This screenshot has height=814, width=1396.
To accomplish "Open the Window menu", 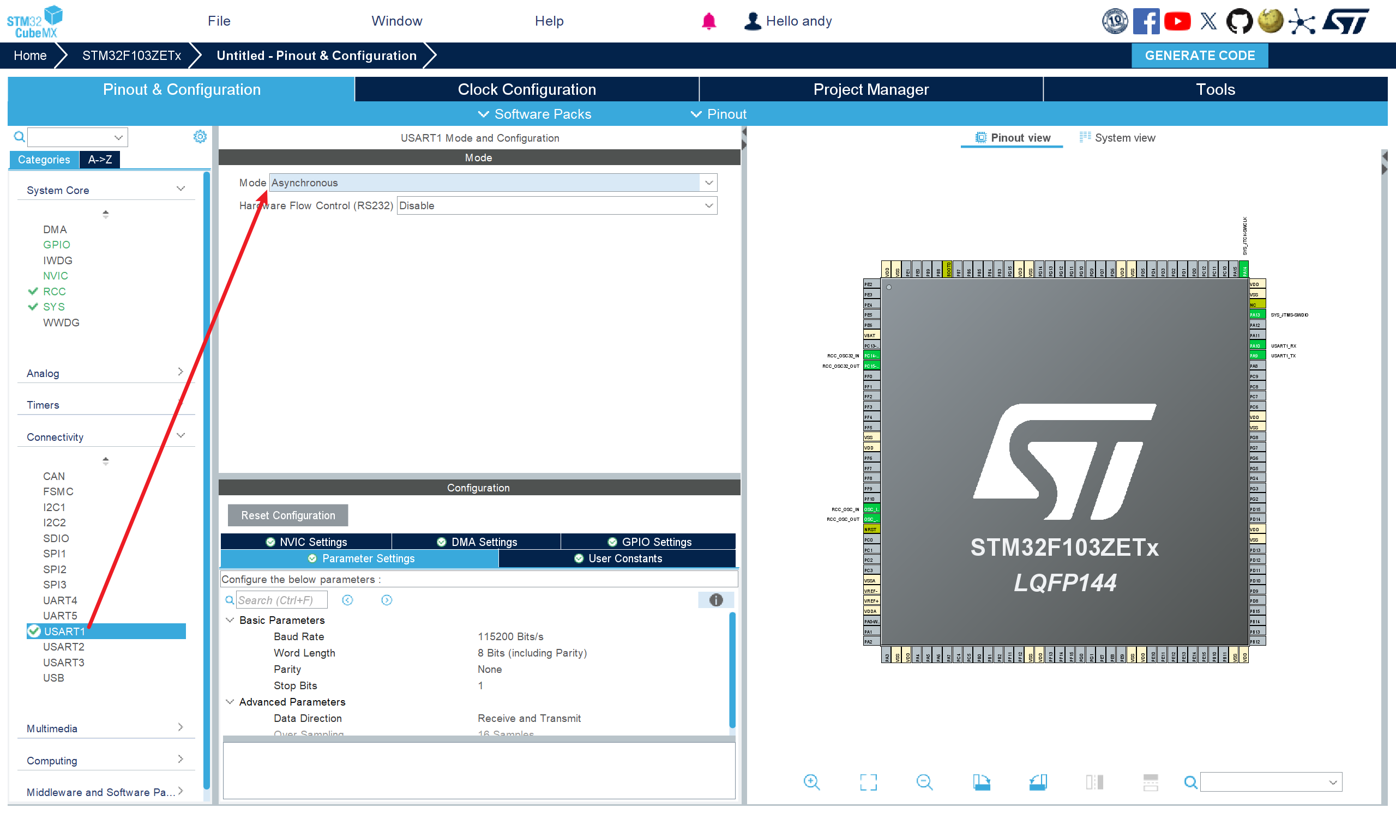I will (396, 21).
